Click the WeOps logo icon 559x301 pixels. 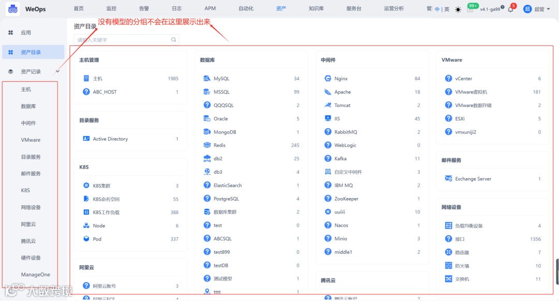tap(13, 9)
